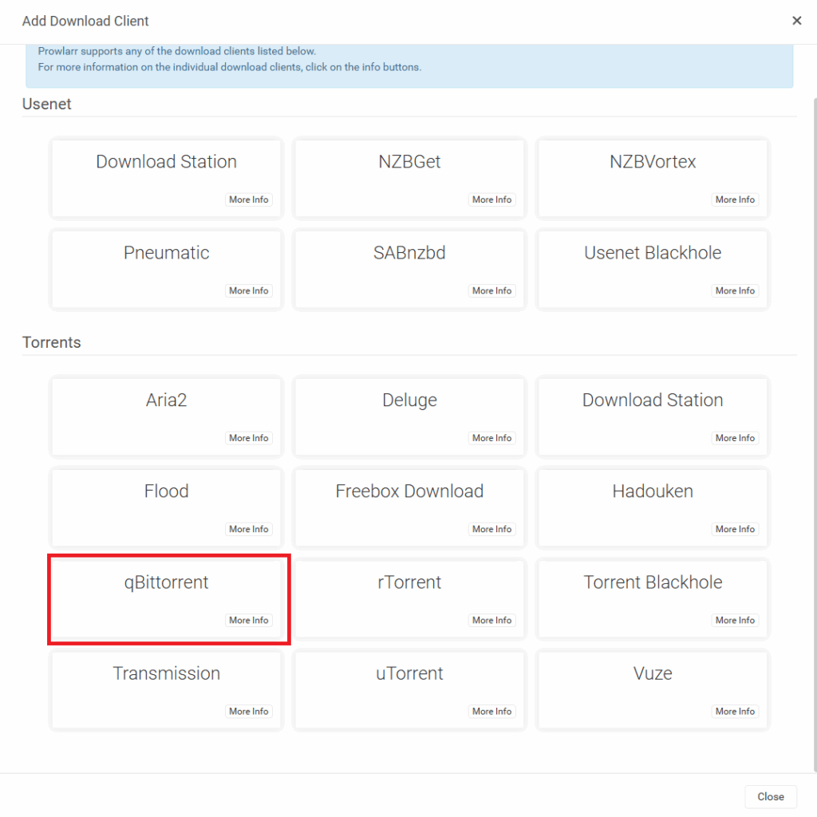Choose the Deluge torrent client
The width and height of the screenshot is (817, 817).
pos(409,416)
